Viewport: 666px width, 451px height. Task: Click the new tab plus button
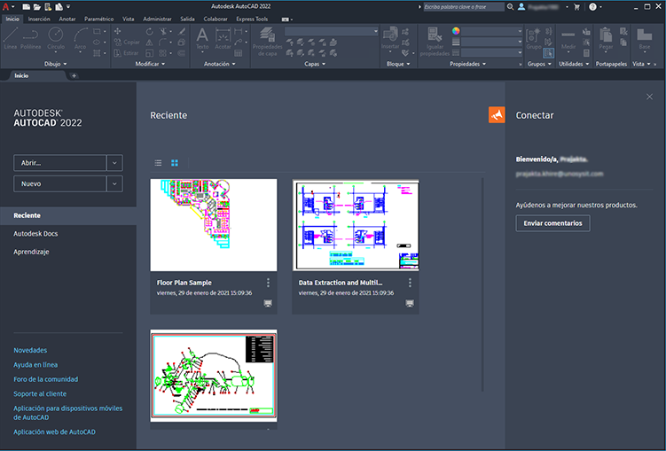(74, 75)
